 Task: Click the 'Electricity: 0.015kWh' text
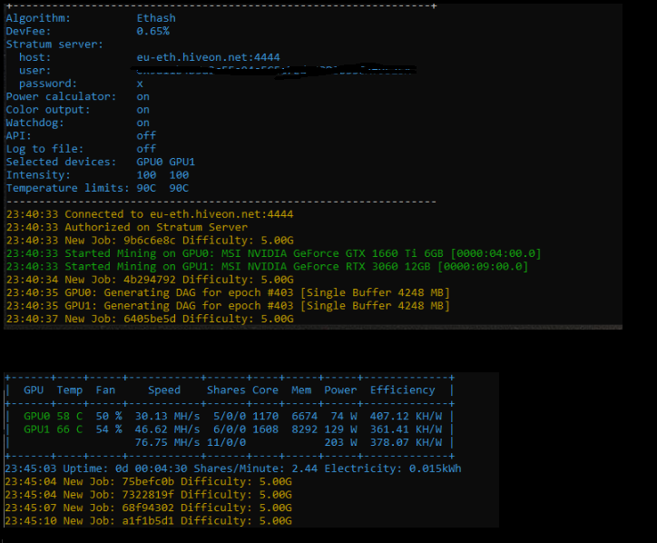(x=393, y=469)
